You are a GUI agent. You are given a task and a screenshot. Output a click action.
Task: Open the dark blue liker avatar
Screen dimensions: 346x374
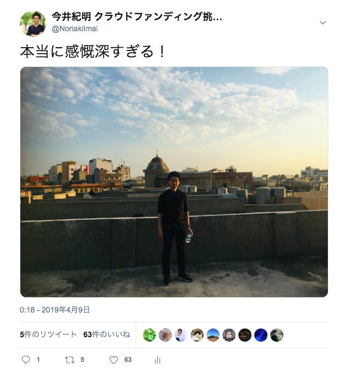tap(261, 335)
